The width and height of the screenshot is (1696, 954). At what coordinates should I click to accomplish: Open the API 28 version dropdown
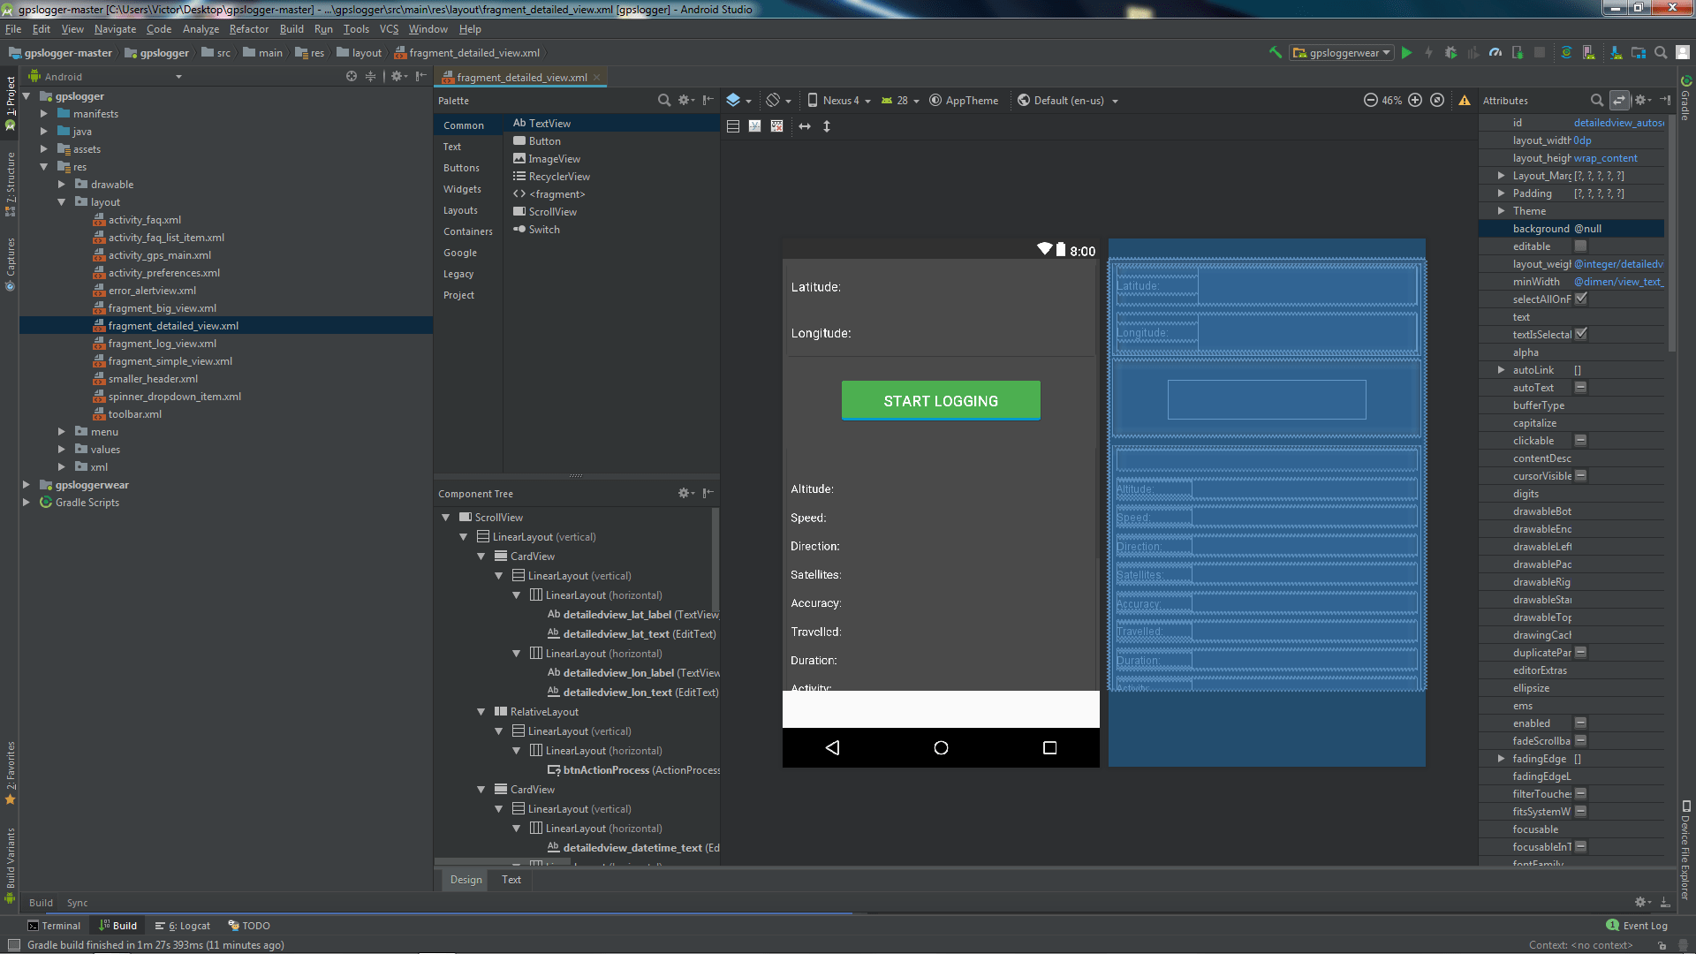tap(900, 100)
